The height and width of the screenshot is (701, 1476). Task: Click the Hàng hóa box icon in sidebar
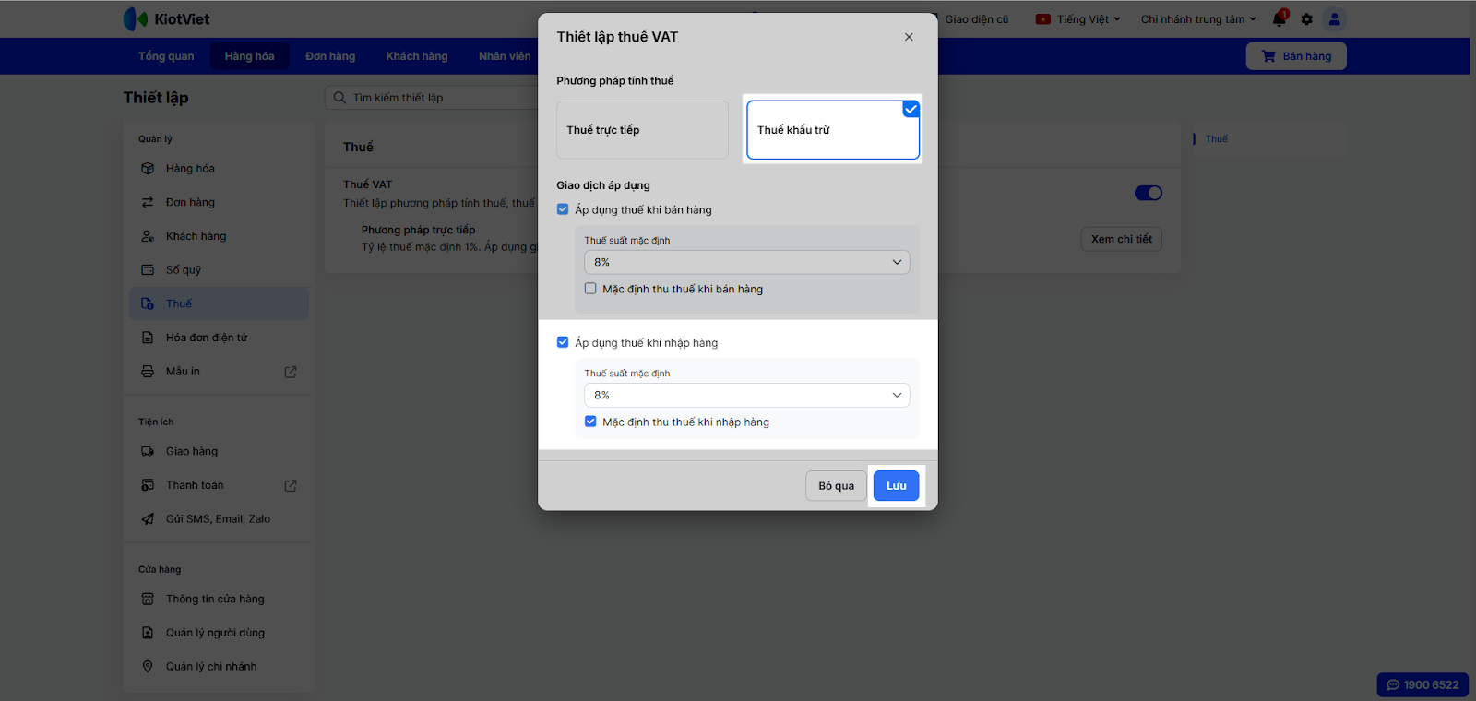click(x=148, y=169)
